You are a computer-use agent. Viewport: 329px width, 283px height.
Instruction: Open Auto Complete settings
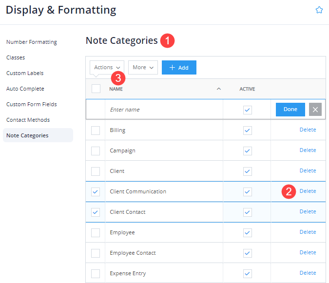(25, 89)
